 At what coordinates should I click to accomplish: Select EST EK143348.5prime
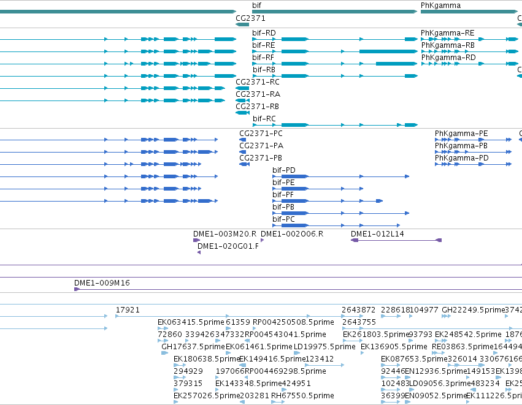click(248, 384)
